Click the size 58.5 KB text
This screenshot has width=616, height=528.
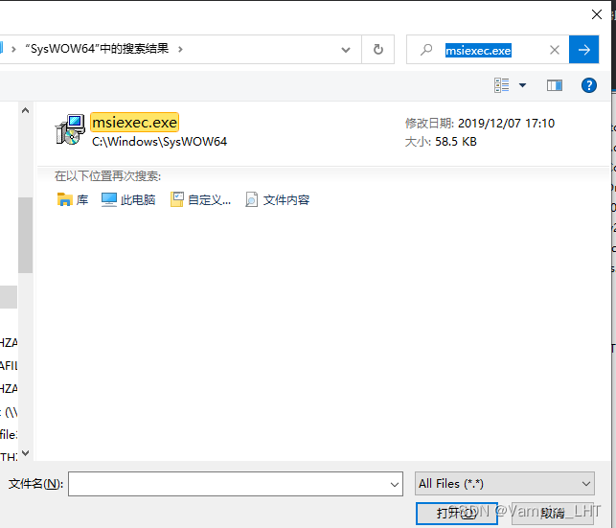coord(456,142)
